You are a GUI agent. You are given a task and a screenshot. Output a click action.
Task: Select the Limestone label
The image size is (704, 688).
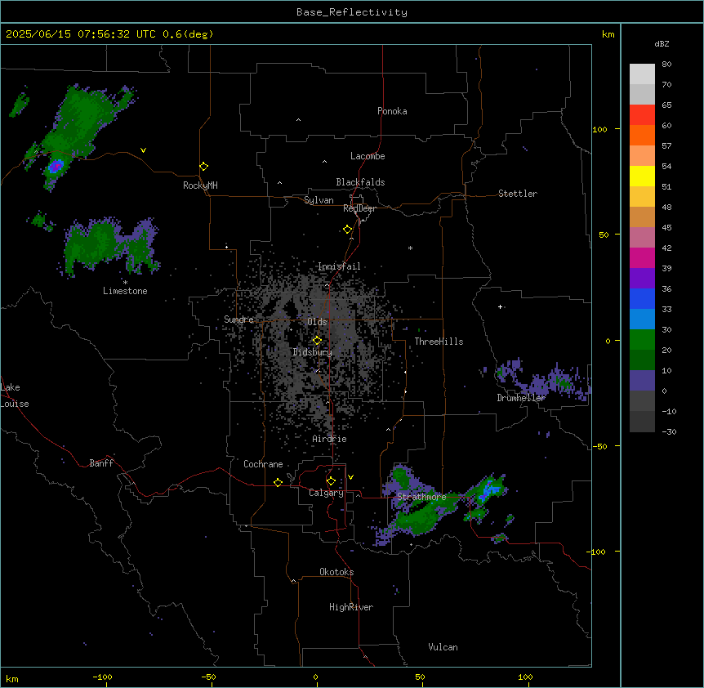pos(125,291)
